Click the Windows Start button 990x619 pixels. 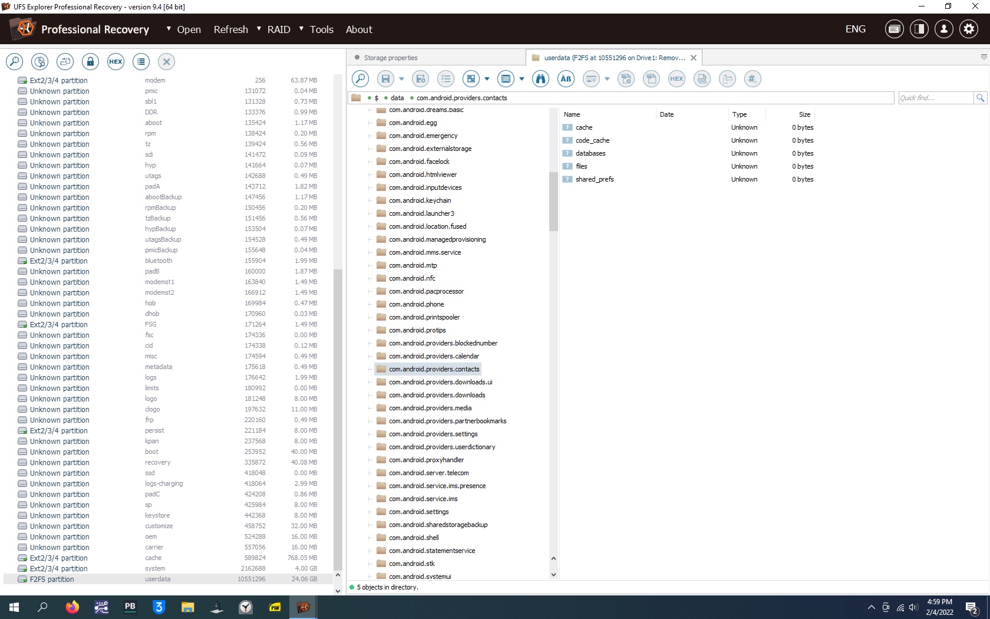tap(14, 607)
